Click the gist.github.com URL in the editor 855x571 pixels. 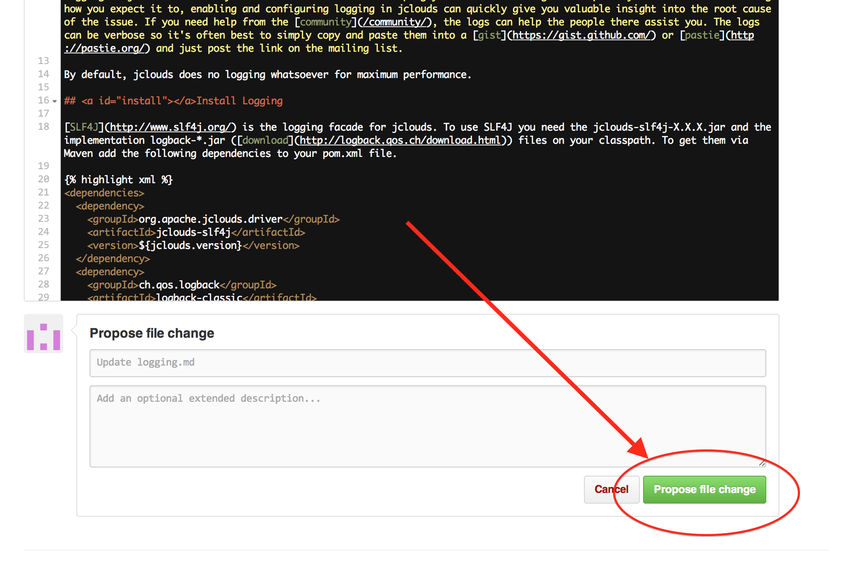point(582,35)
